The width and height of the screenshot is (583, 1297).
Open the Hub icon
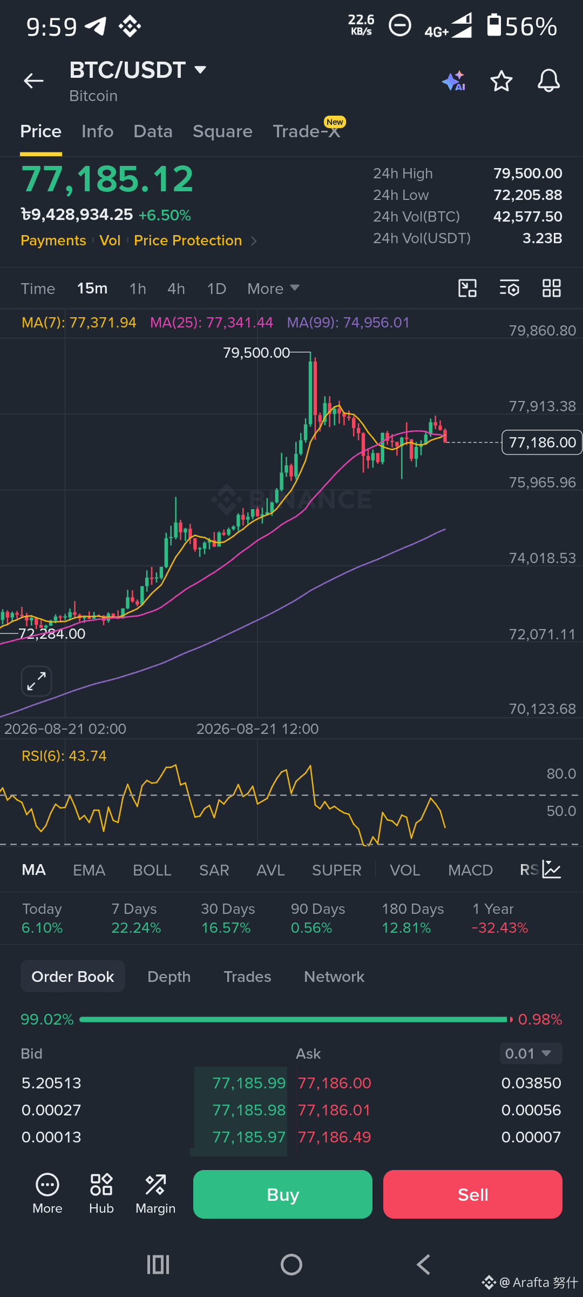(x=101, y=1194)
